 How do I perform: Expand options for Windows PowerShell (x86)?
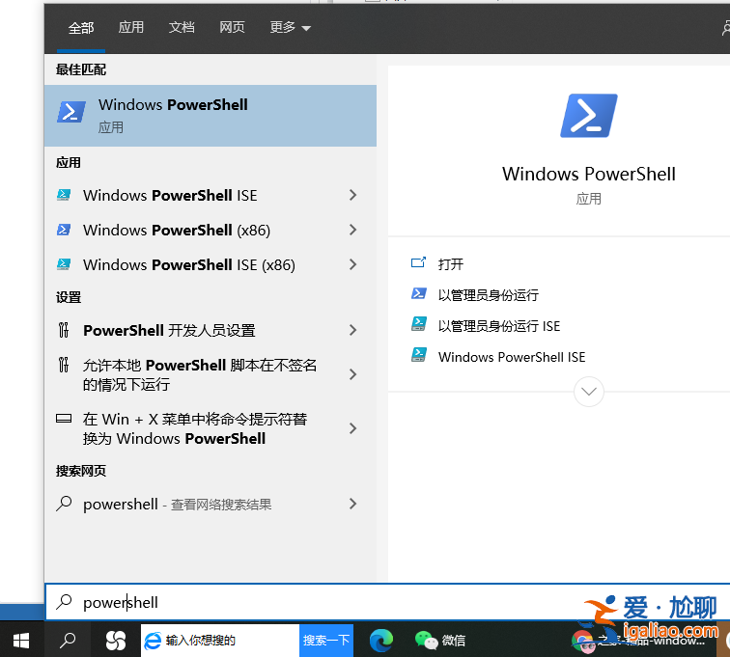[x=352, y=230]
